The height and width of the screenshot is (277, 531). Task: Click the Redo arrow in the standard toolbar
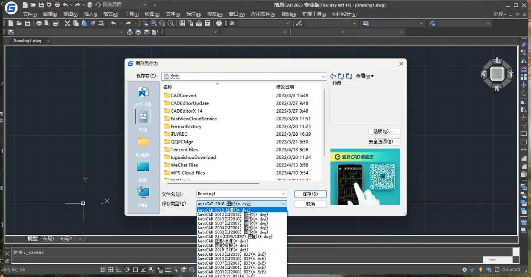coord(128,23)
